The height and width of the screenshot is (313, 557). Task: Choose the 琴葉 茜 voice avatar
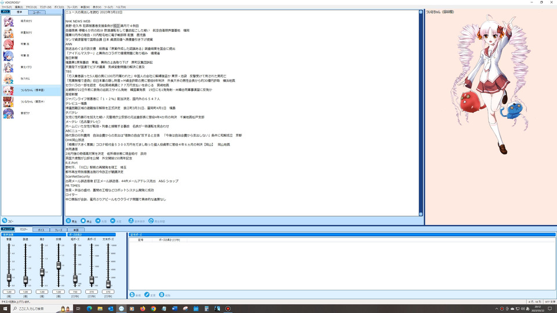click(x=9, y=44)
